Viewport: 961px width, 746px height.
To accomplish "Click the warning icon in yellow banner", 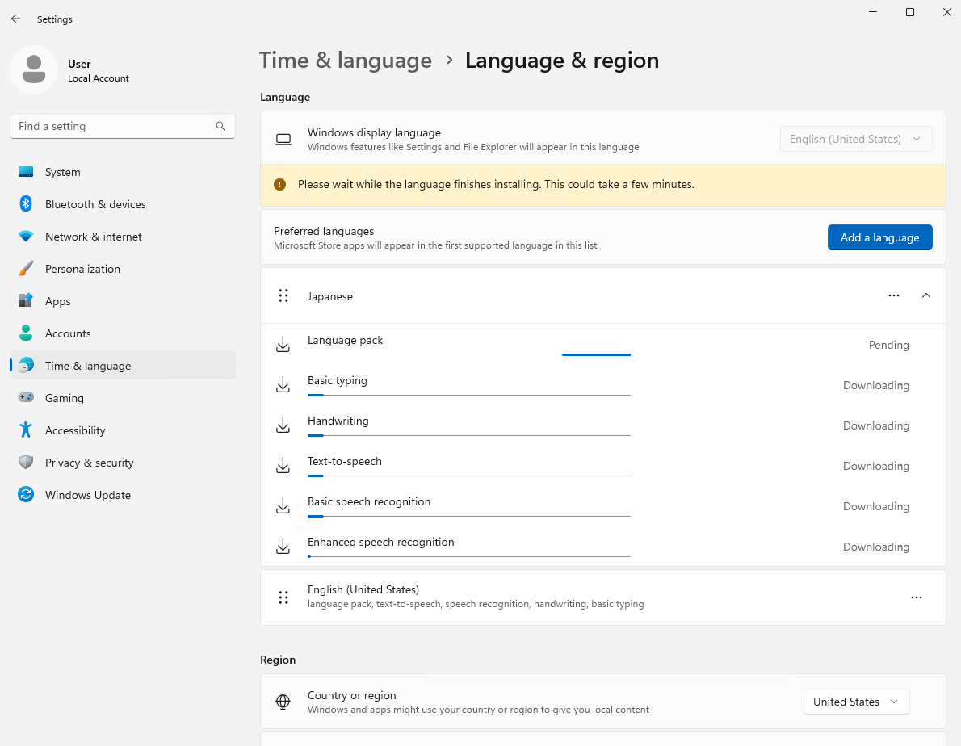I will point(280,184).
